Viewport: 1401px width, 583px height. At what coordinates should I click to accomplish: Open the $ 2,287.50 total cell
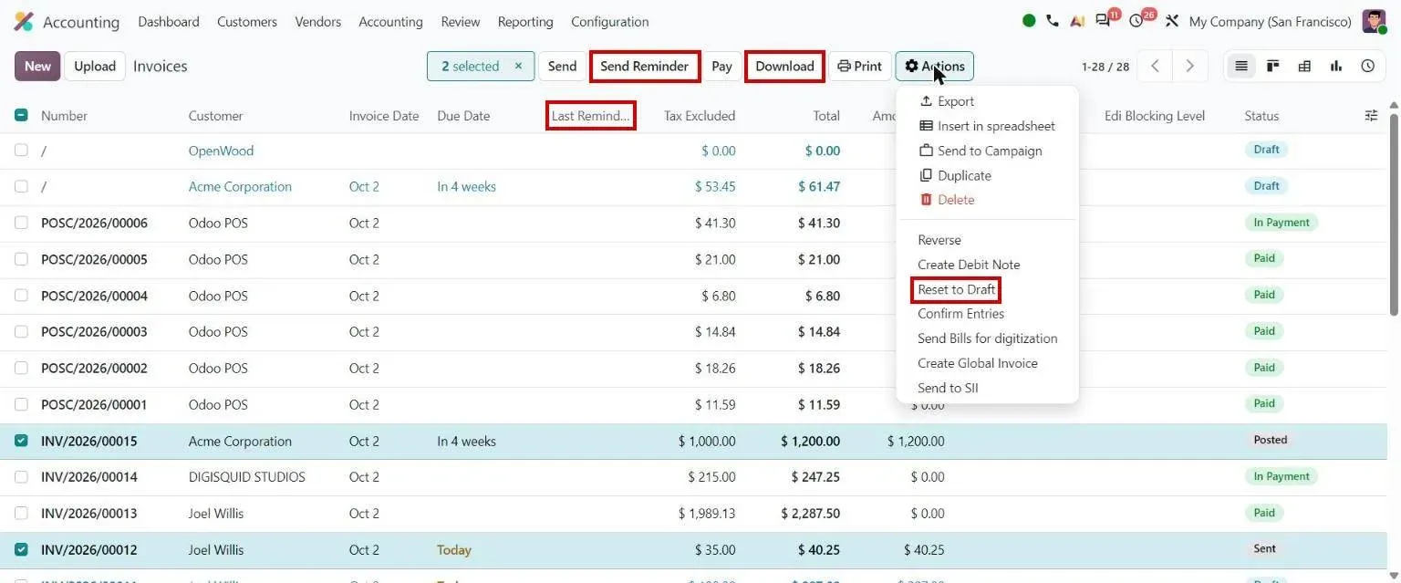(x=810, y=514)
